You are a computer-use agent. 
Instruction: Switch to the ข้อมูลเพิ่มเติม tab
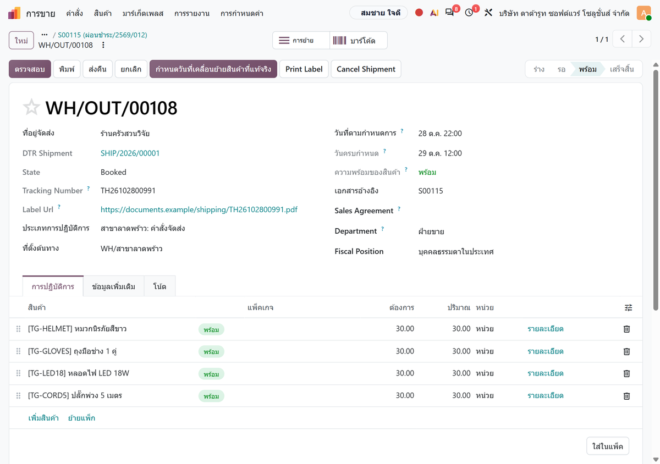[x=114, y=286]
